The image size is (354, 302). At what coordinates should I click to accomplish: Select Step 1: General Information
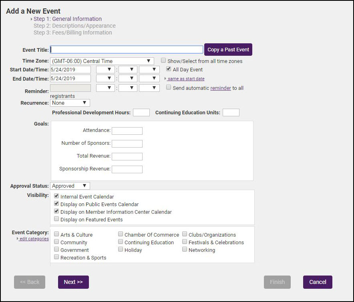[x=67, y=19]
